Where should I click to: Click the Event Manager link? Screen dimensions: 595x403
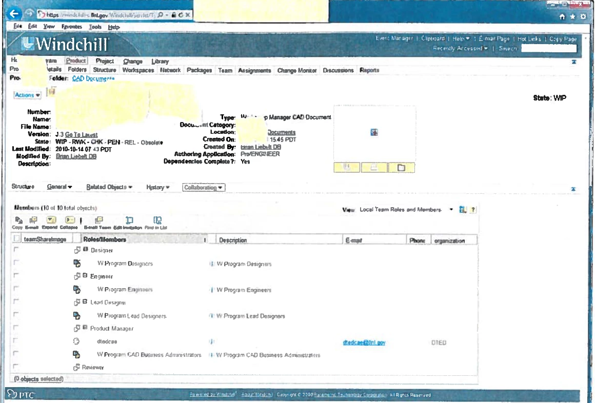394,38
